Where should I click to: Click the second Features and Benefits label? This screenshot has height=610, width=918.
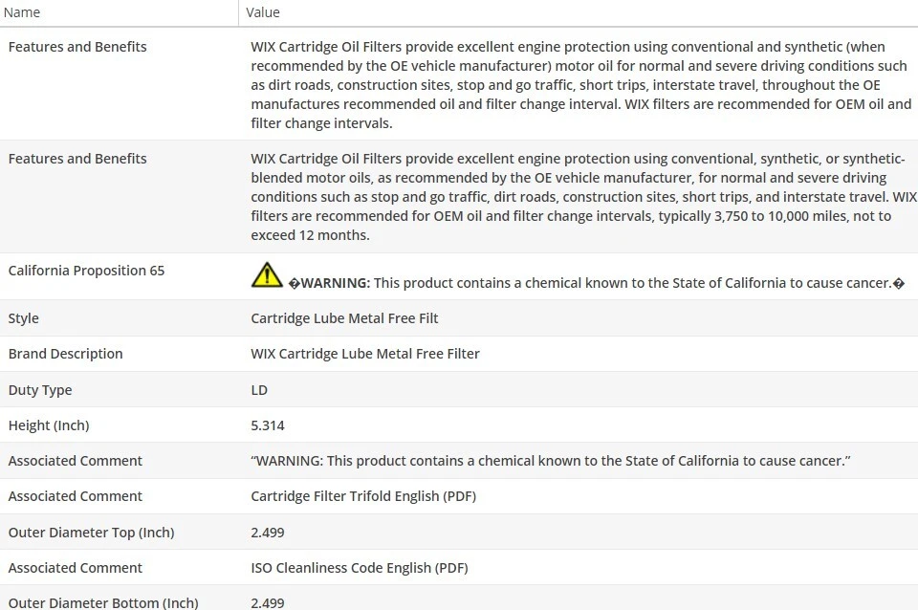pyautogui.click(x=77, y=159)
